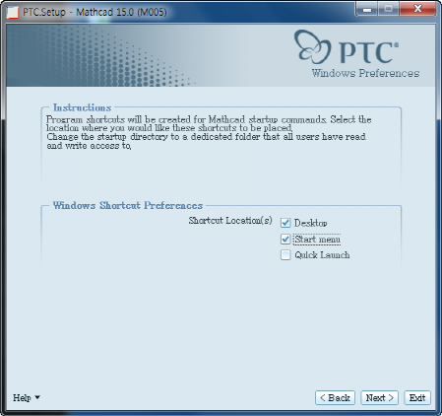Viewport: 442px width, 416px height.
Task: Minimize the PTC.Setup window
Action: click(367, 9)
